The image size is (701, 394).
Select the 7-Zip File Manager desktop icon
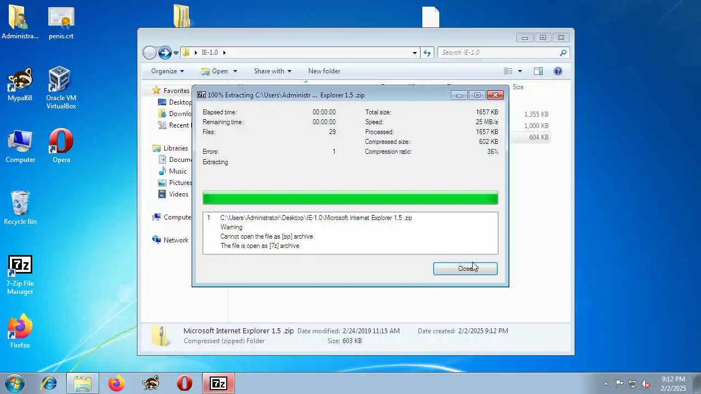click(x=20, y=275)
